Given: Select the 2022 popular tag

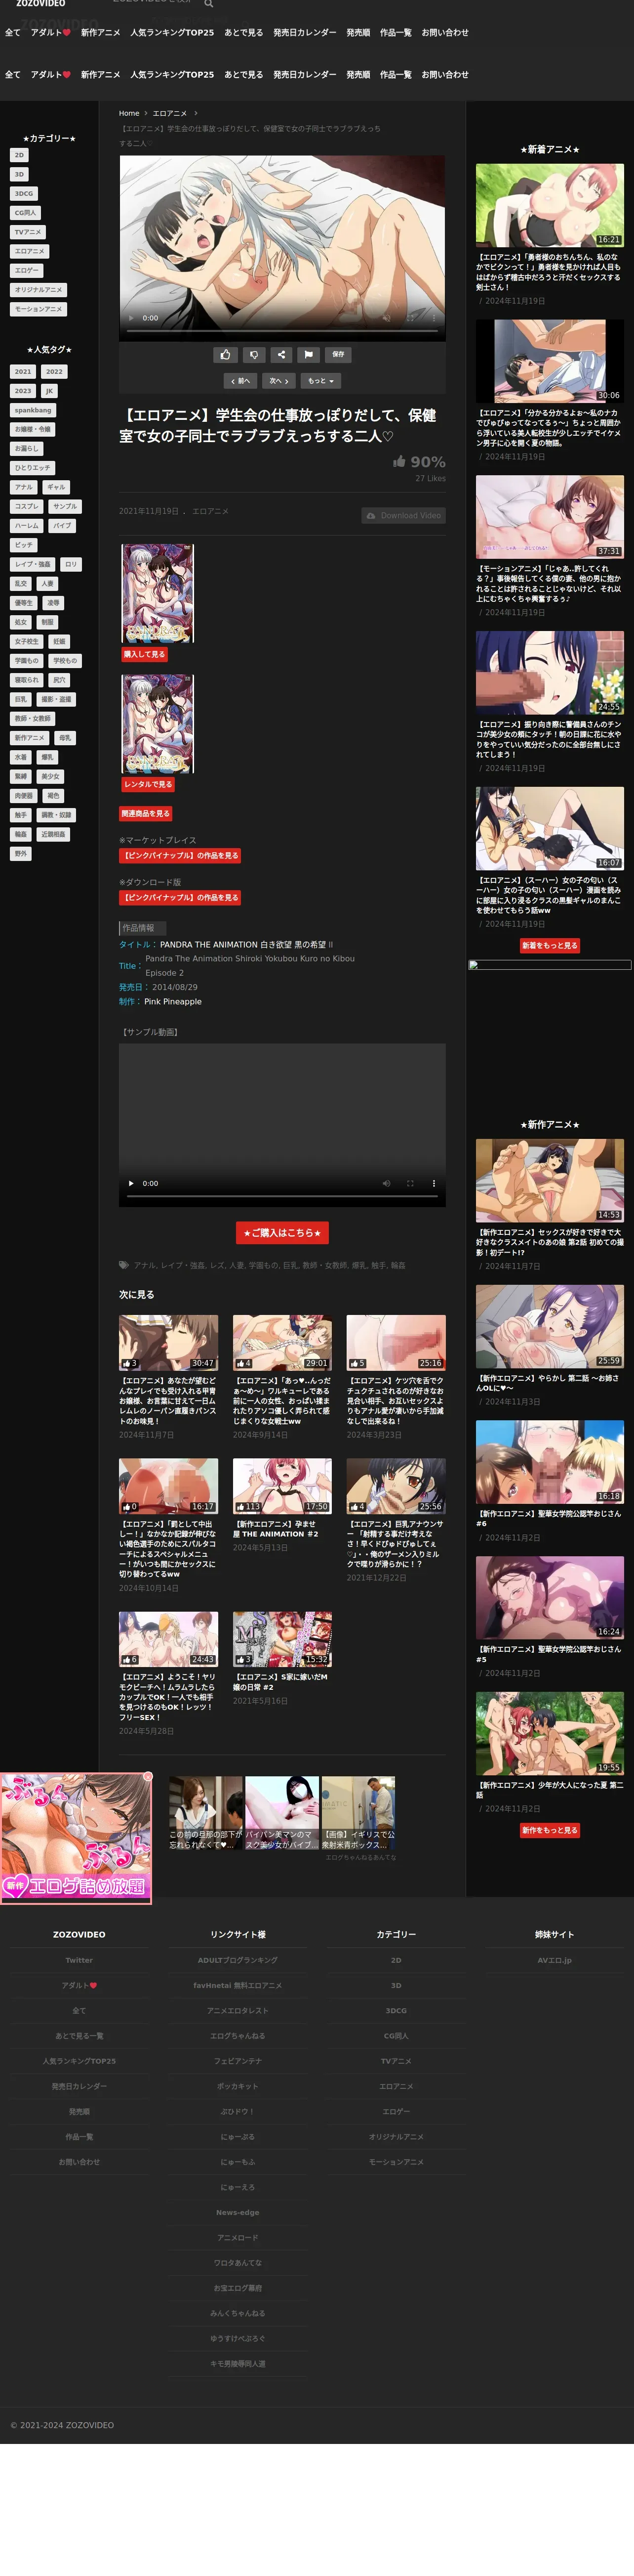Looking at the screenshot, I should point(54,372).
